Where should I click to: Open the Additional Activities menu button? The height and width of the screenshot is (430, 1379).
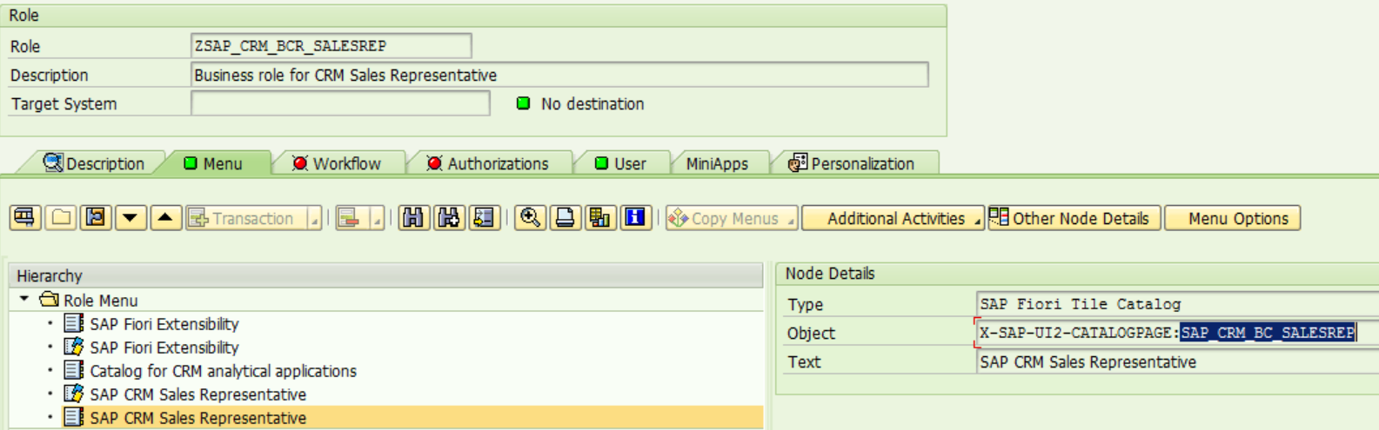pyautogui.click(x=893, y=218)
